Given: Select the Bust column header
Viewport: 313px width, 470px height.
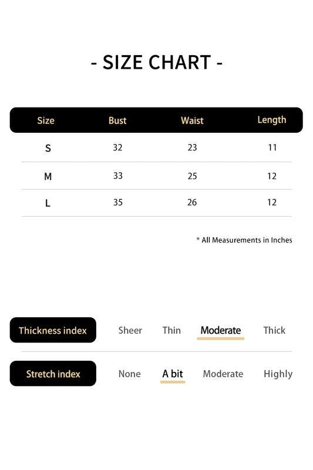Looking at the screenshot, I should tap(117, 120).
